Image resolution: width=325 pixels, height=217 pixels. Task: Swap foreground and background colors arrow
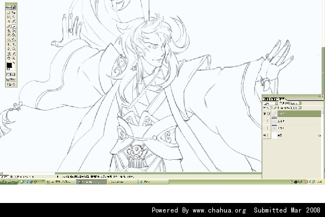pos(13,63)
